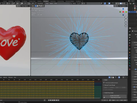Screen dimensions: 137x103
Task: Open the green Bone properties tab
Action: pyautogui.click(x=130, y=63)
